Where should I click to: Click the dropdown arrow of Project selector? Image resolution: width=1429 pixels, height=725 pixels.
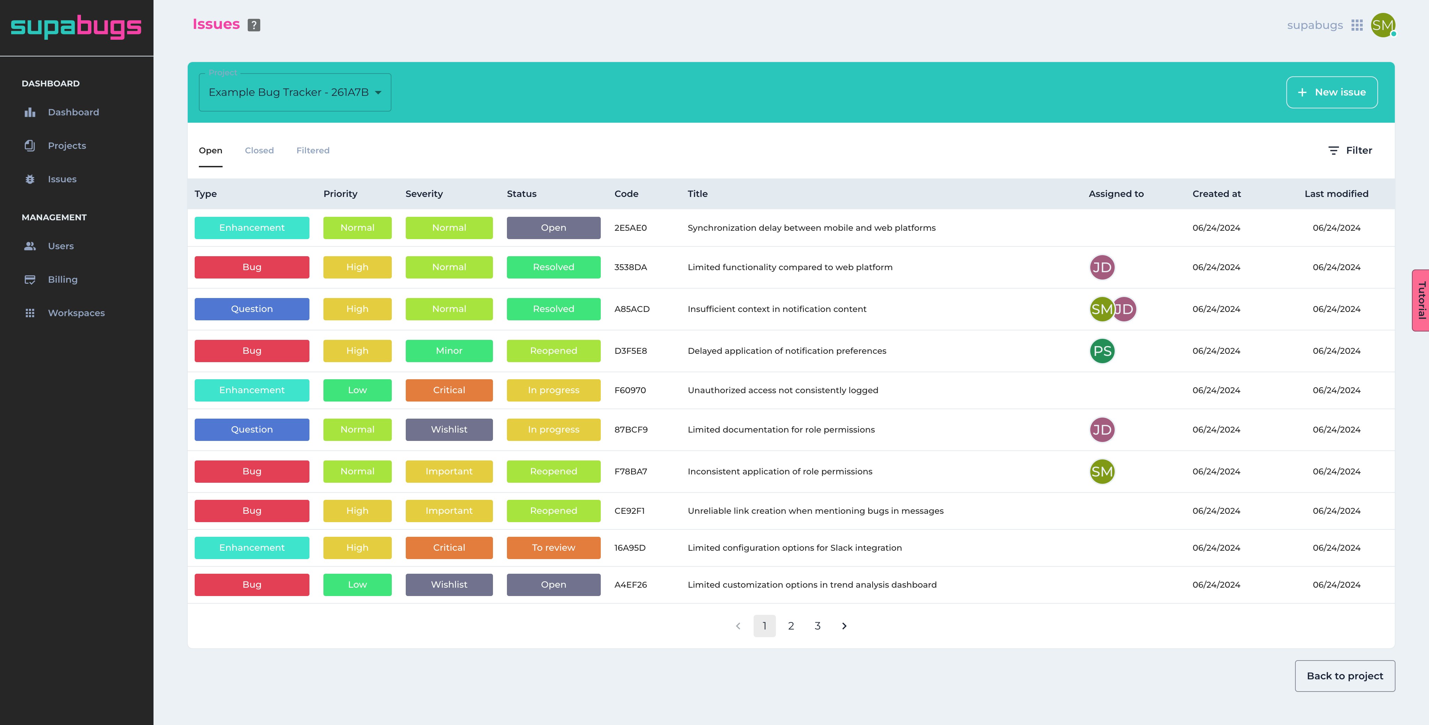coord(378,93)
